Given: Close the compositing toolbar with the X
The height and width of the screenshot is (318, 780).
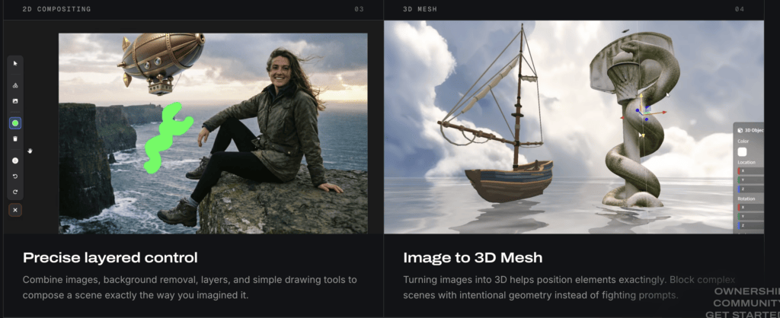Looking at the screenshot, I should [15, 210].
